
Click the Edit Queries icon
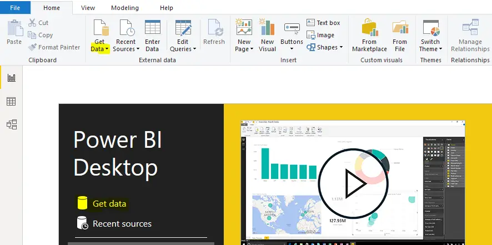(183, 28)
